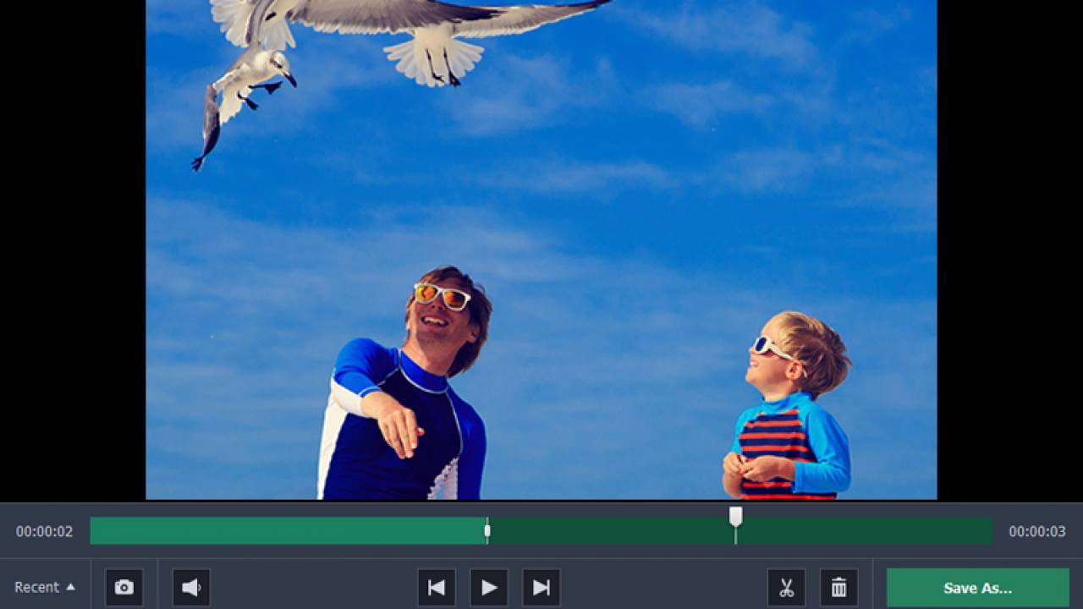Click the black area left of the video
This screenshot has height=609, width=1083.
pos(72,254)
